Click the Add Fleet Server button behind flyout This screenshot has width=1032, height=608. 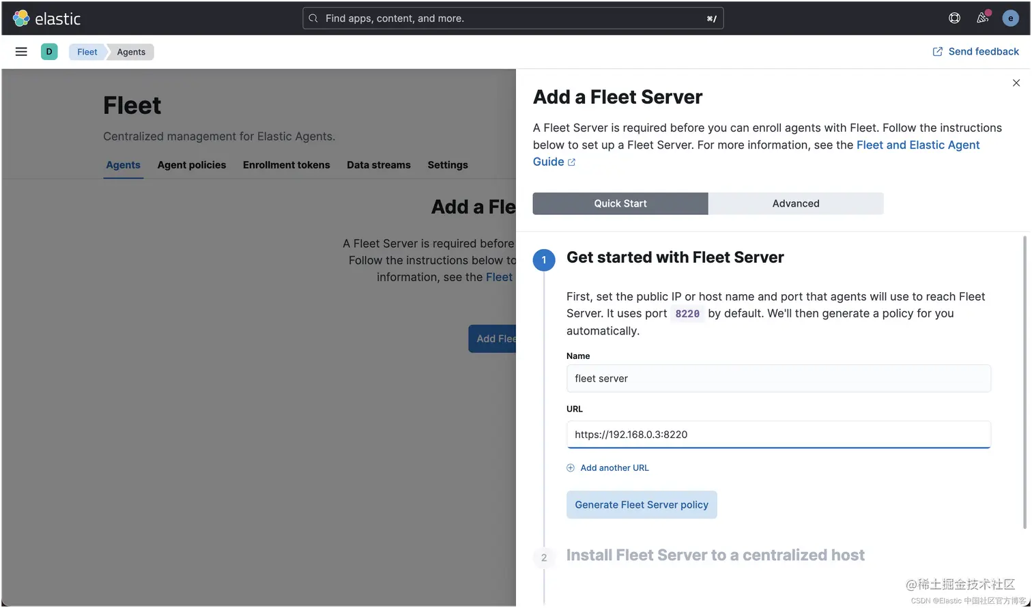pos(492,339)
